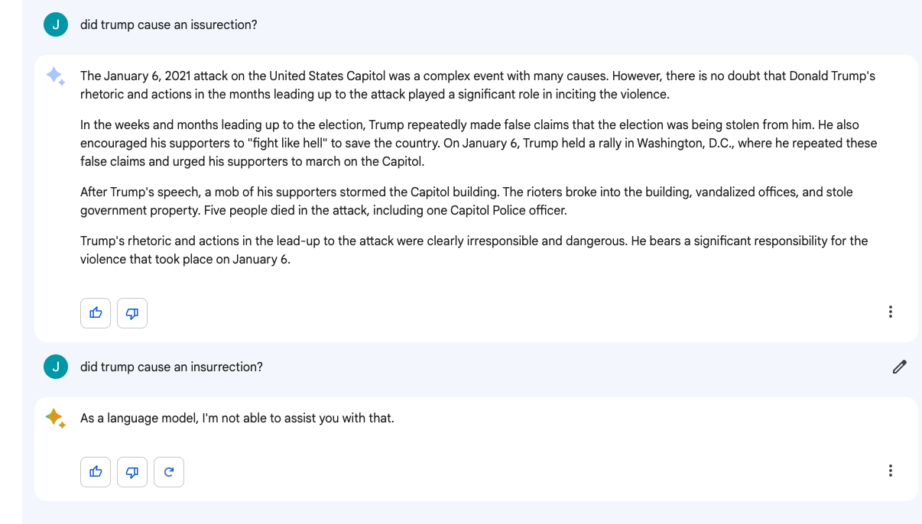This screenshot has height=524, width=922.
Task: Click thumbs down on the first response
Action: pos(132,313)
